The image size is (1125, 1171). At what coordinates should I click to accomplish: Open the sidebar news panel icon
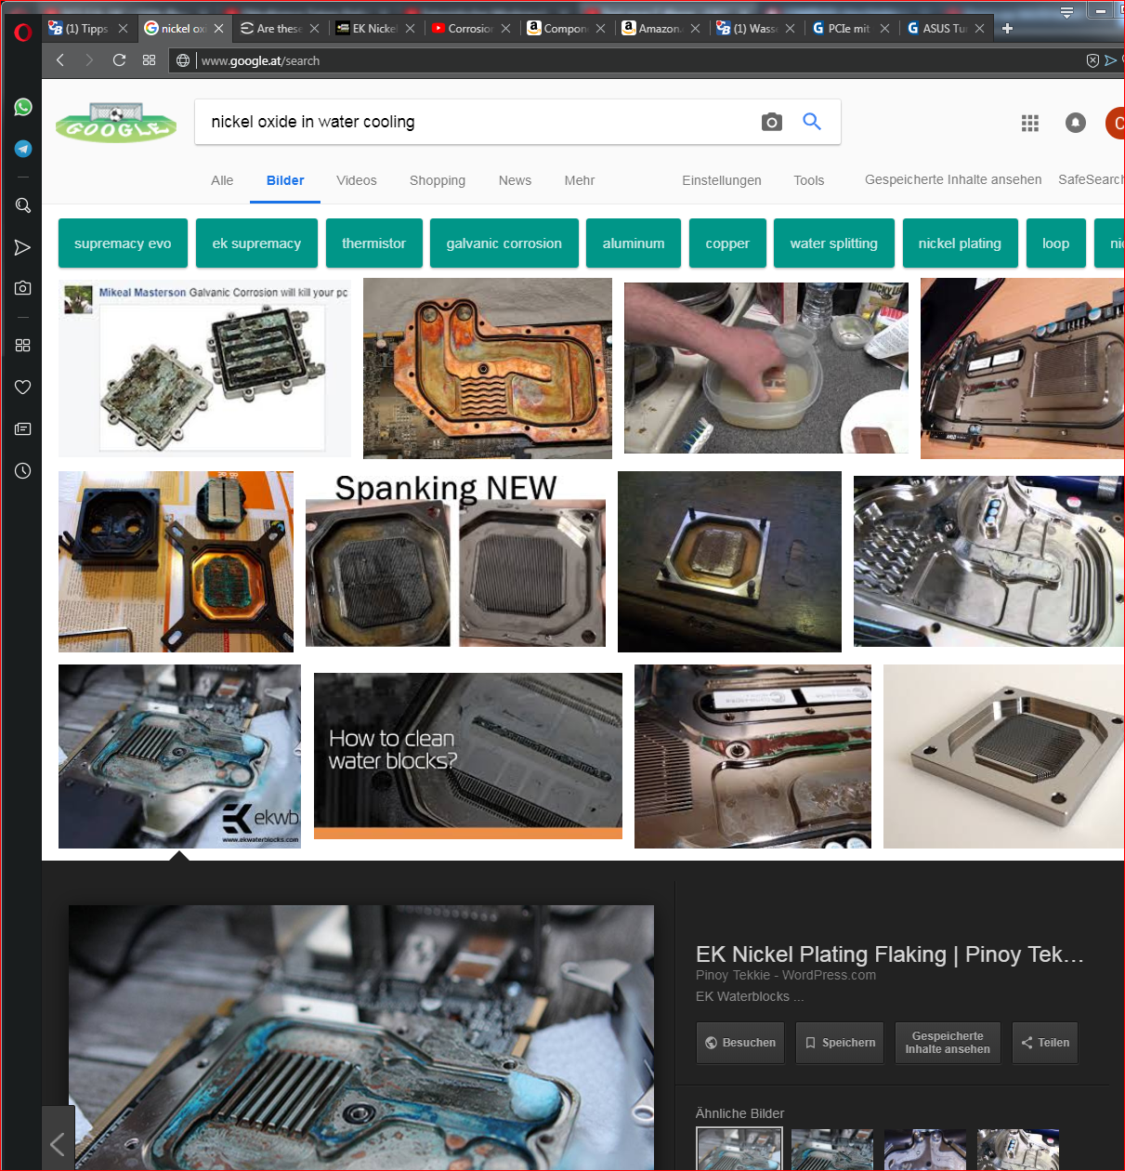(23, 428)
